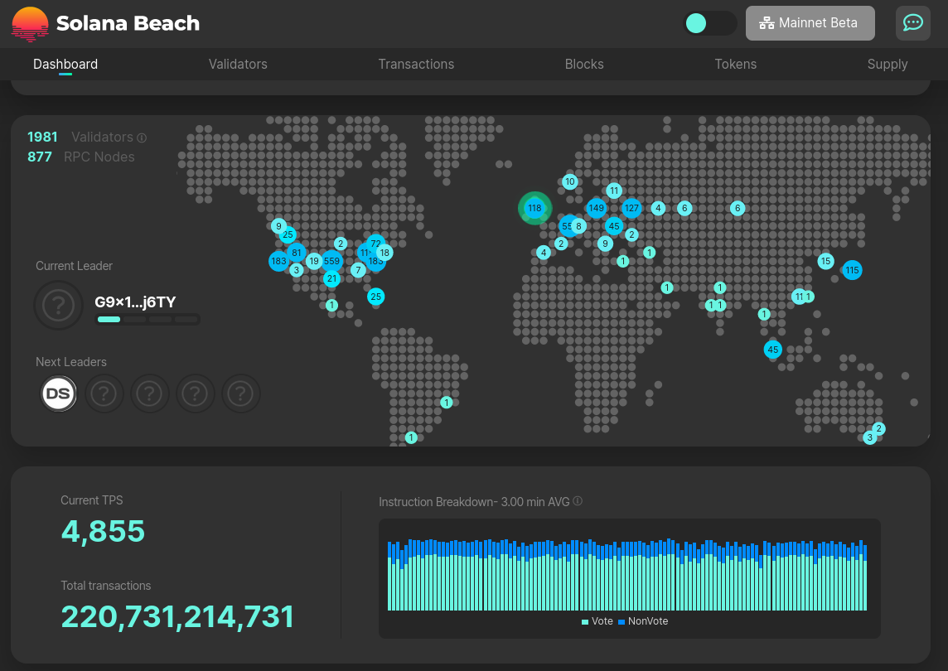Open the Transactions page
This screenshot has height=671, width=948.
416,64
